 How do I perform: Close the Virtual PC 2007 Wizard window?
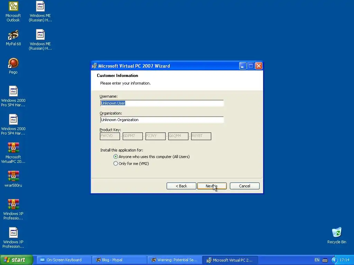[259, 66]
